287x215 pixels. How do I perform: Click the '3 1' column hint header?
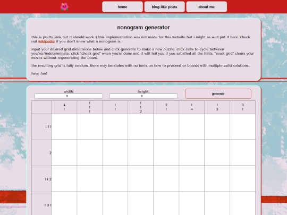242,107
